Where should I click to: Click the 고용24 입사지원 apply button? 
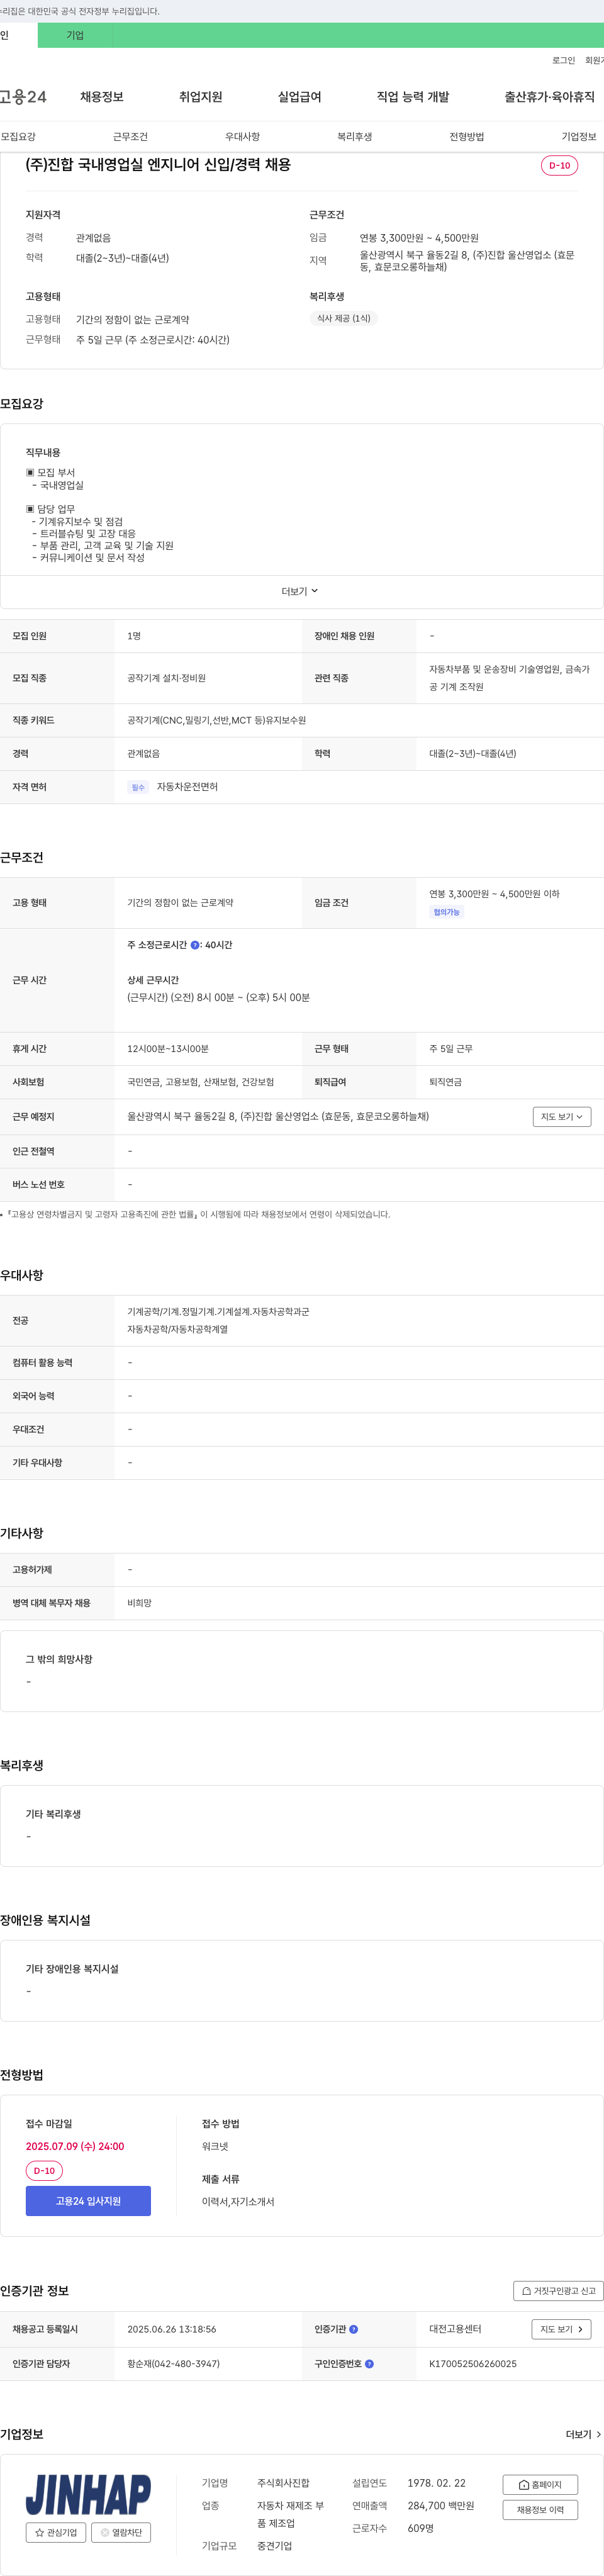pos(88,2201)
